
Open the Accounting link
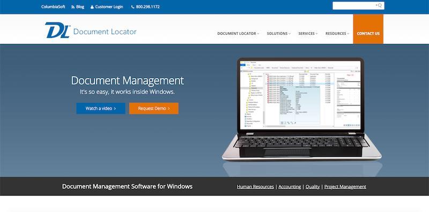(x=290, y=187)
